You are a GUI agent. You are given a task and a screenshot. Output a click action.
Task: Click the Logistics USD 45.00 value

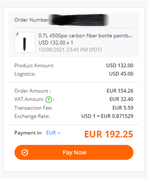pos(121,74)
